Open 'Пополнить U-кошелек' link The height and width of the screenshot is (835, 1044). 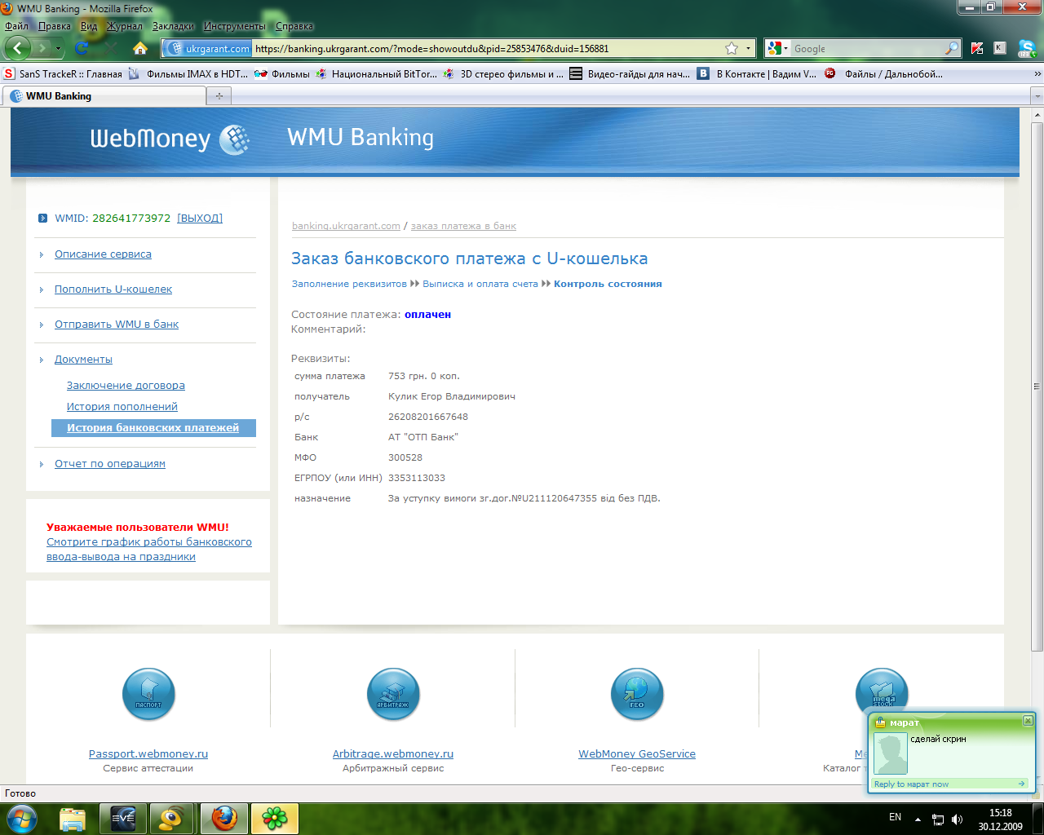(113, 289)
